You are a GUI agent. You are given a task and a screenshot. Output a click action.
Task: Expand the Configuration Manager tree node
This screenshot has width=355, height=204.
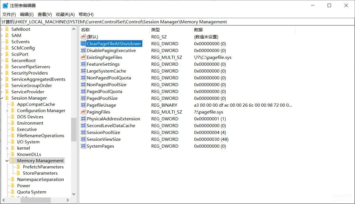[7, 111]
